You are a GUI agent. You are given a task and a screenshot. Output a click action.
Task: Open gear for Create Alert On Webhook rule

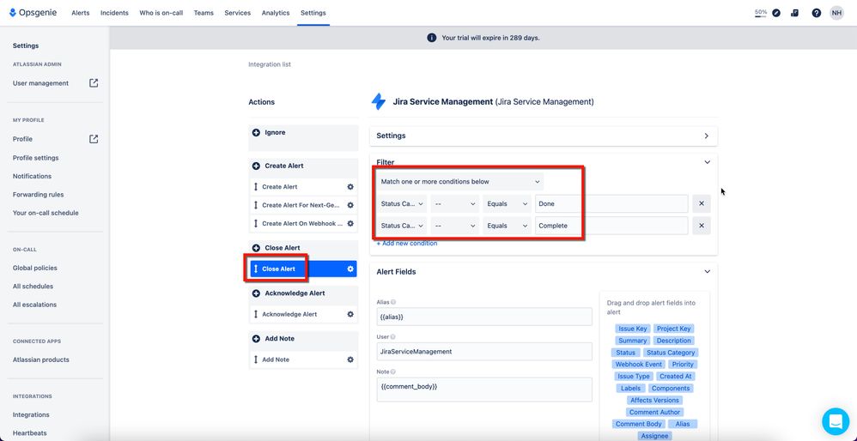(x=350, y=223)
